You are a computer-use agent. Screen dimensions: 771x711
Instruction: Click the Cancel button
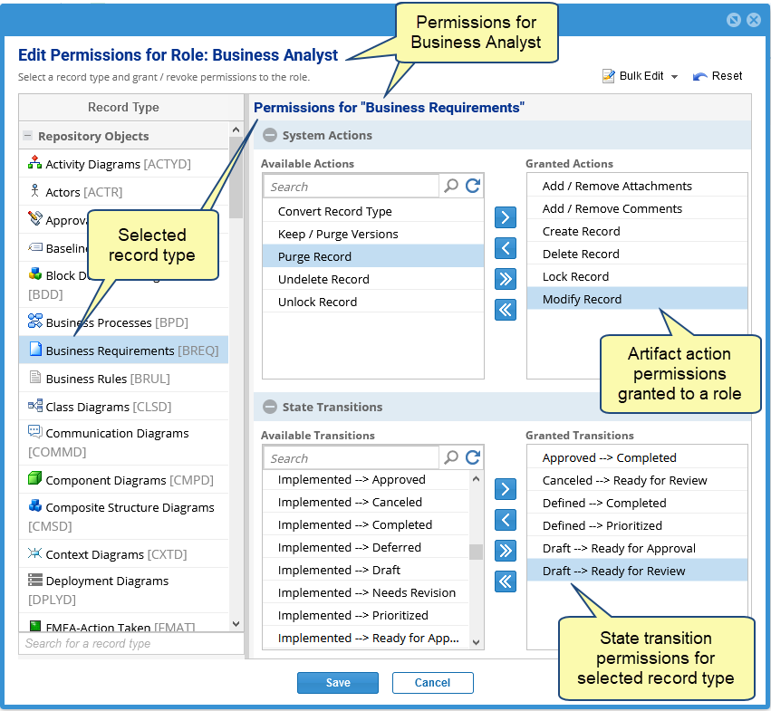click(x=432, y=683)
